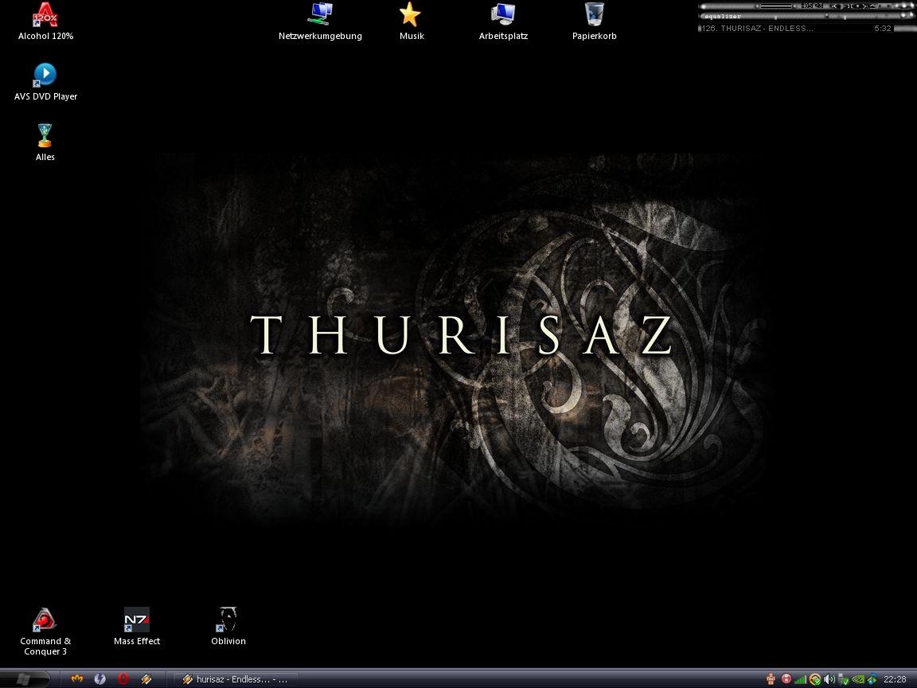
Task: Open the Alles desktop icon
Action: click(x=45, y=136)
